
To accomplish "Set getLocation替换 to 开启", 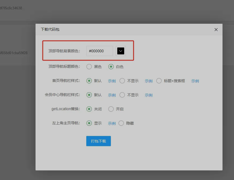I will click(x=111, y=109).
